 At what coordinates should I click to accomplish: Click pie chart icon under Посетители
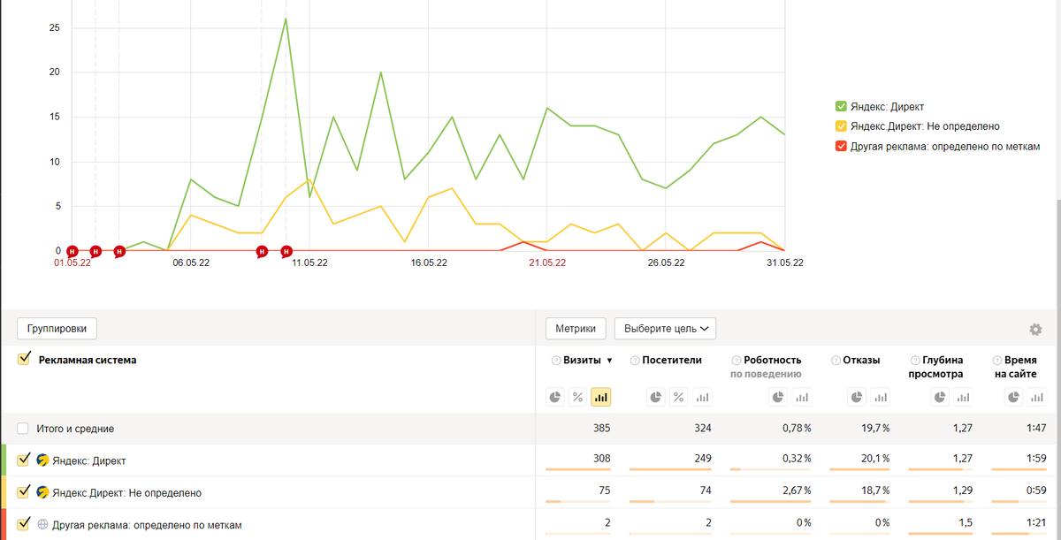[x=656, y=398]
